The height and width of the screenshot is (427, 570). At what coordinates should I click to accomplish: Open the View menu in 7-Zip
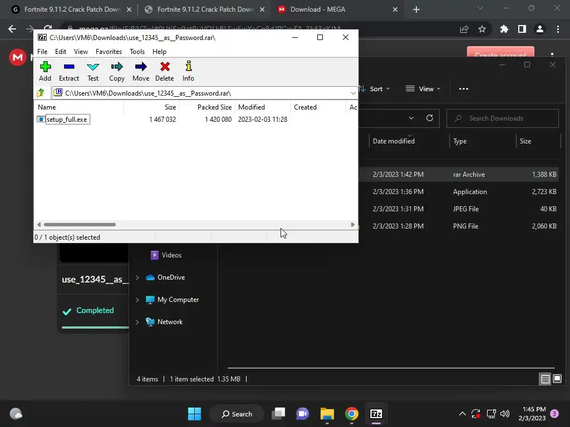tap(81, 52)
